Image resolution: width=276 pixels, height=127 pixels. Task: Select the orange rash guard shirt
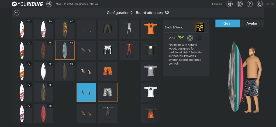pyautogui.click(x=150, y=29)
